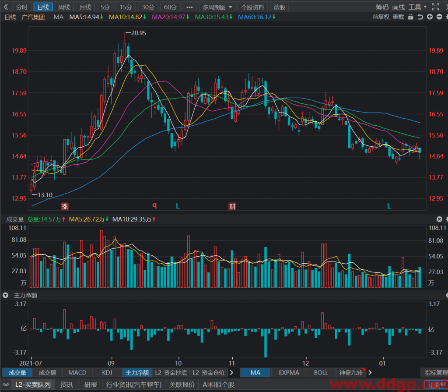Expand the bottom panel double-chevron
The width and height of the screenshot is (448, 392).
tap(6, 385)
